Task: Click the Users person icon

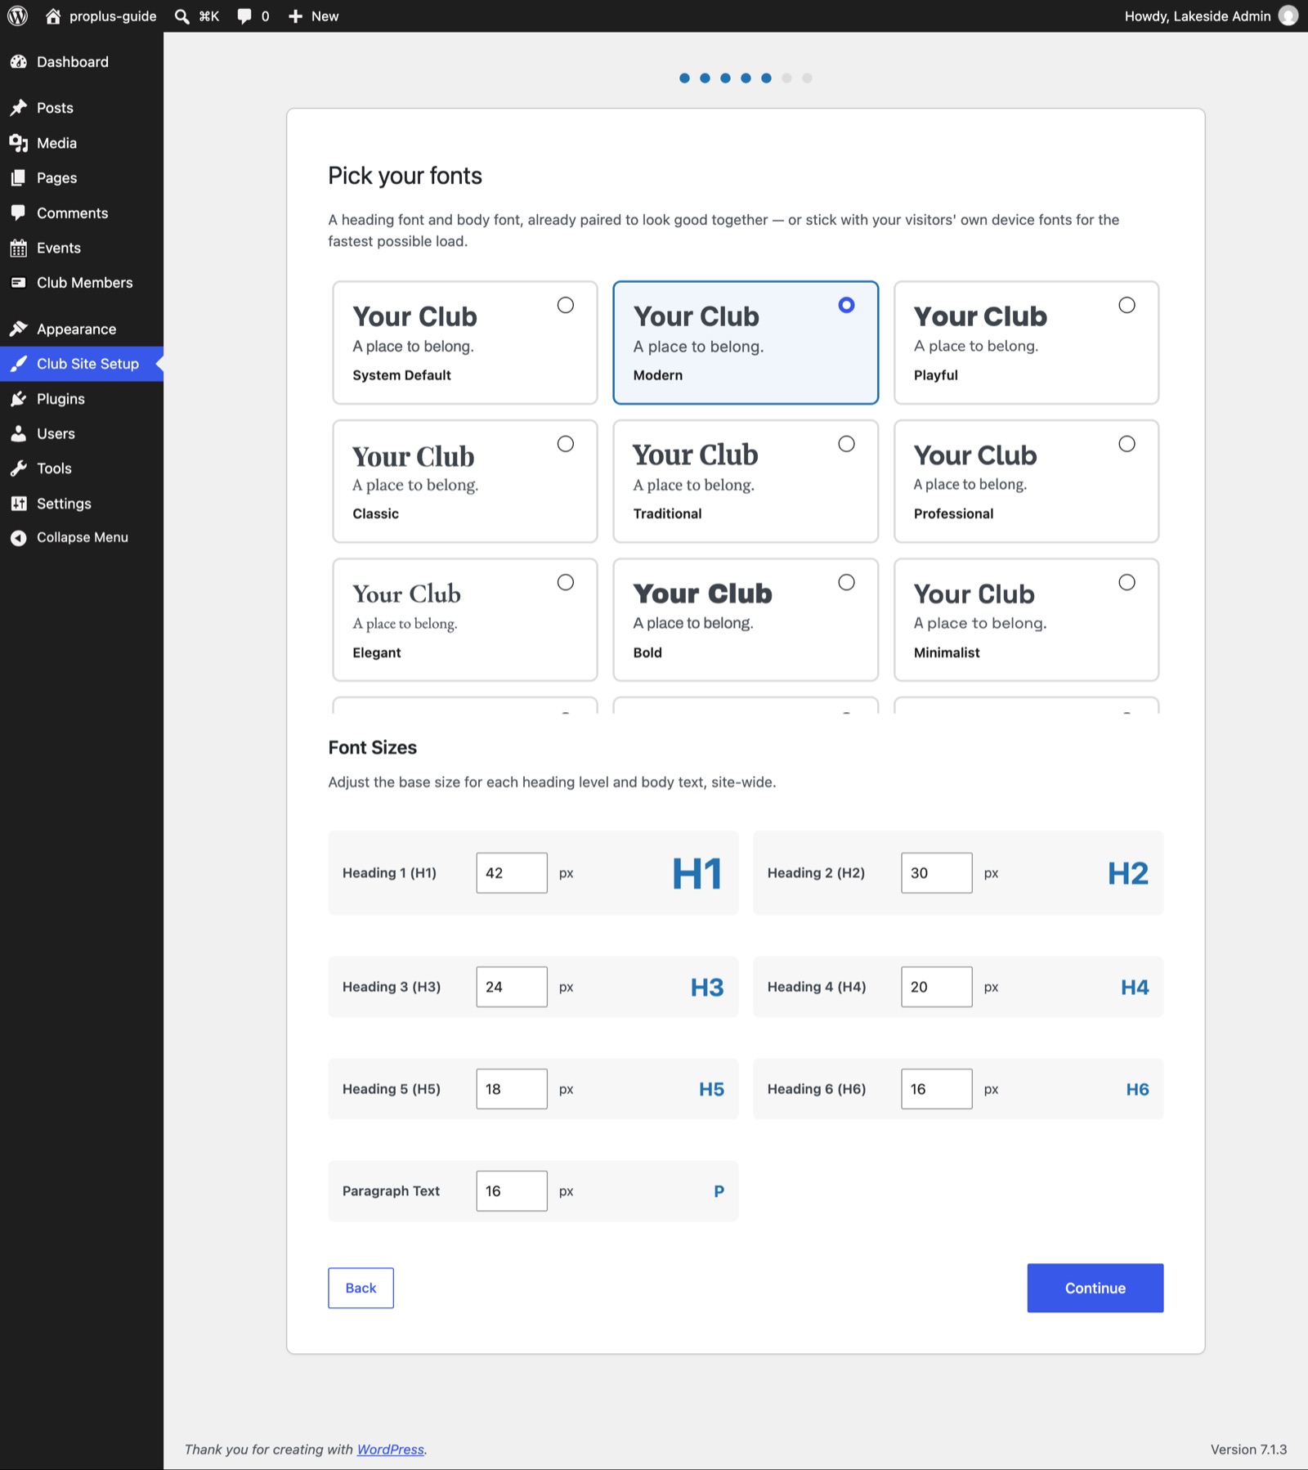Action: click(x=18, y=433)
